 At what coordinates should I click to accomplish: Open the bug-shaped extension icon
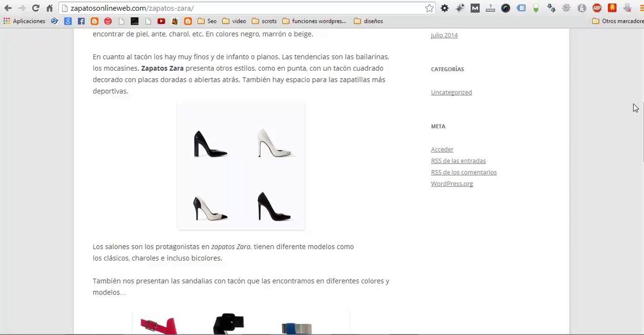click(x=460, y=8)
